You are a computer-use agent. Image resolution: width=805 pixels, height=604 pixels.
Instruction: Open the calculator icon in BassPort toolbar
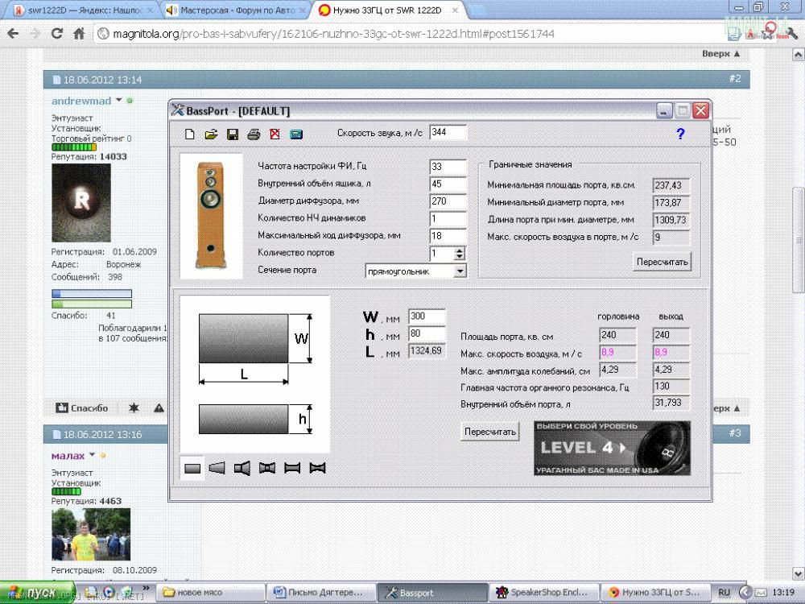tap(295, 134)
